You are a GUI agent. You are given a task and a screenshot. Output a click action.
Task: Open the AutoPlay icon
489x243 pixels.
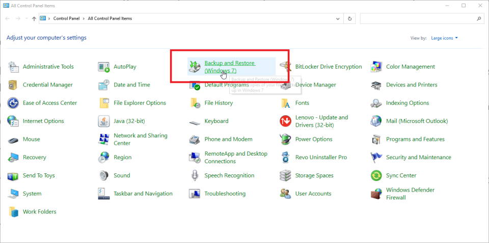point(104,67)
